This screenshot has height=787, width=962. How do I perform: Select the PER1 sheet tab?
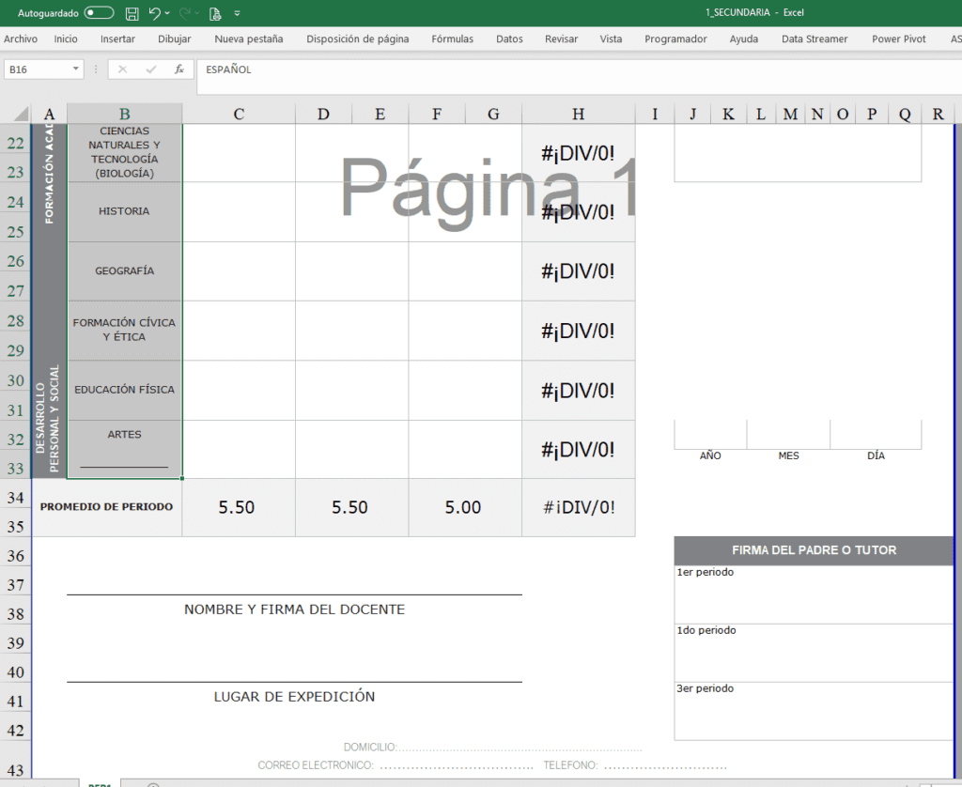click(99, 782)
